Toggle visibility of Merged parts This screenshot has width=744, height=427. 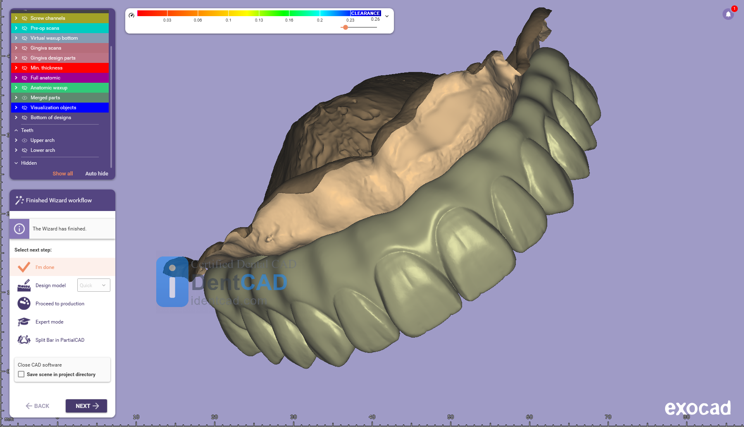[x=24, y=98]
